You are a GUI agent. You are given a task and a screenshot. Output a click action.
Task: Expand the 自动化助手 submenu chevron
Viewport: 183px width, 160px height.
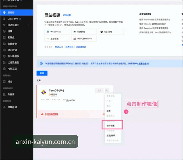point(29,25)
